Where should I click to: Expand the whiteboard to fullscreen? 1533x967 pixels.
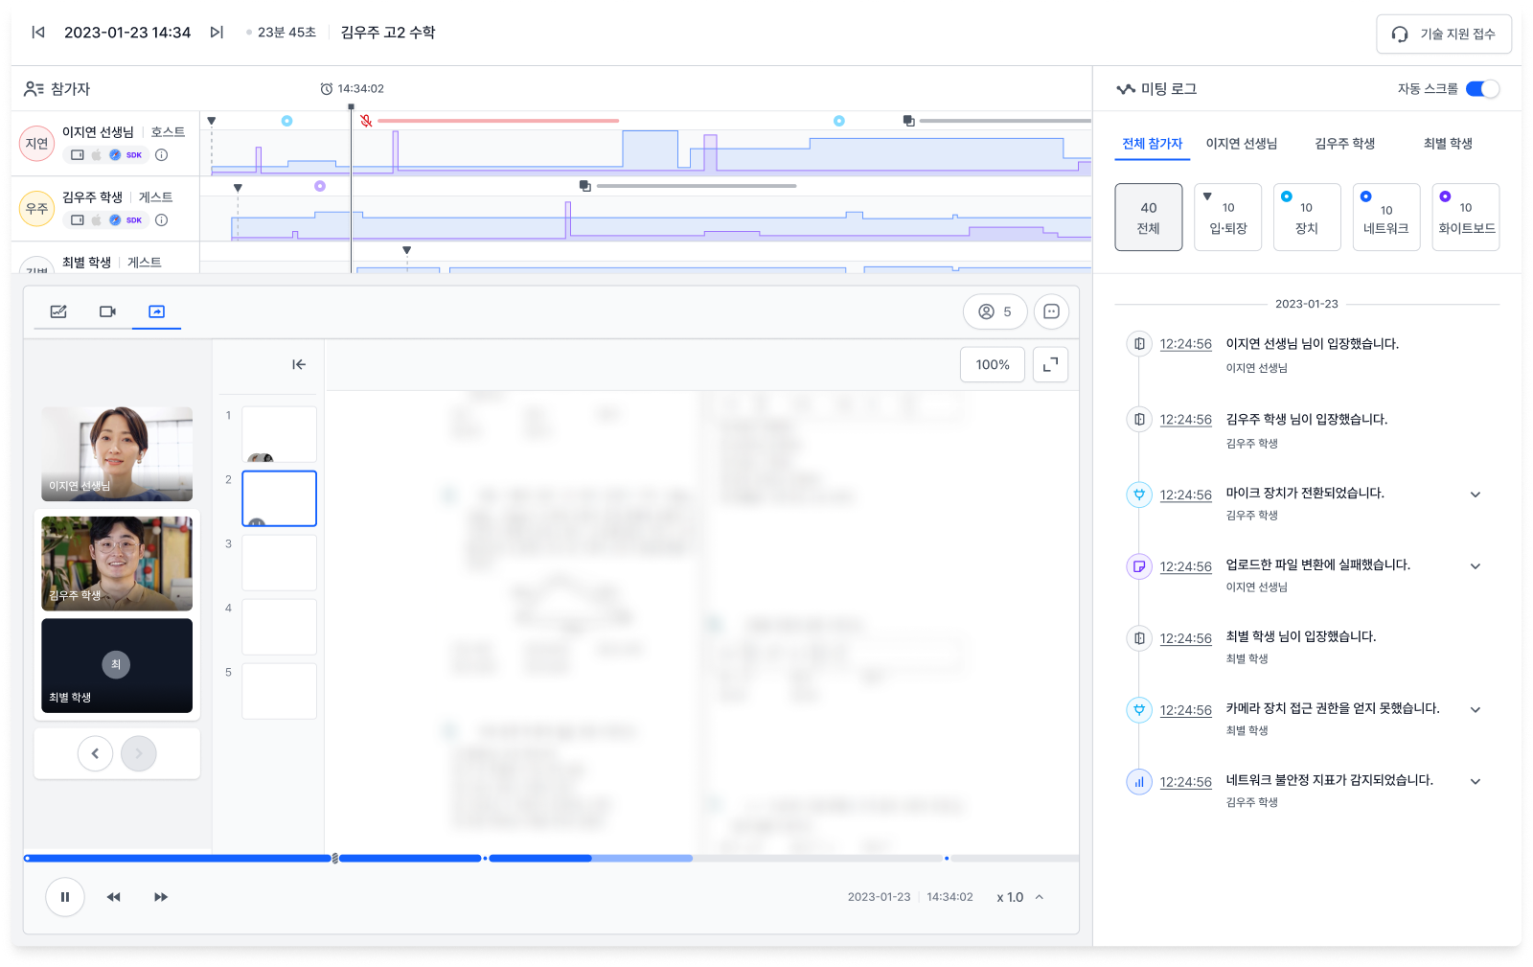pos(1051,364)
